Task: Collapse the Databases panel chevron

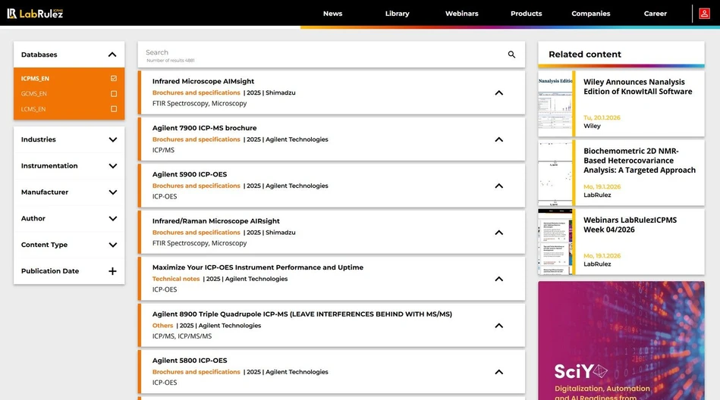Action: point(112,55)
